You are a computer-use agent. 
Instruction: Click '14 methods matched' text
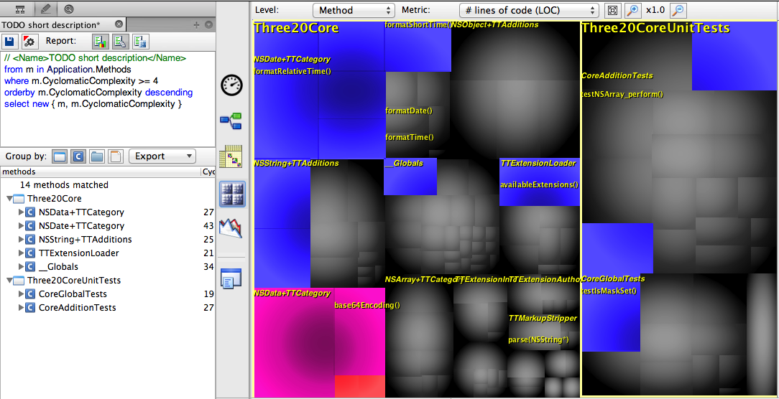pos(64,185)
